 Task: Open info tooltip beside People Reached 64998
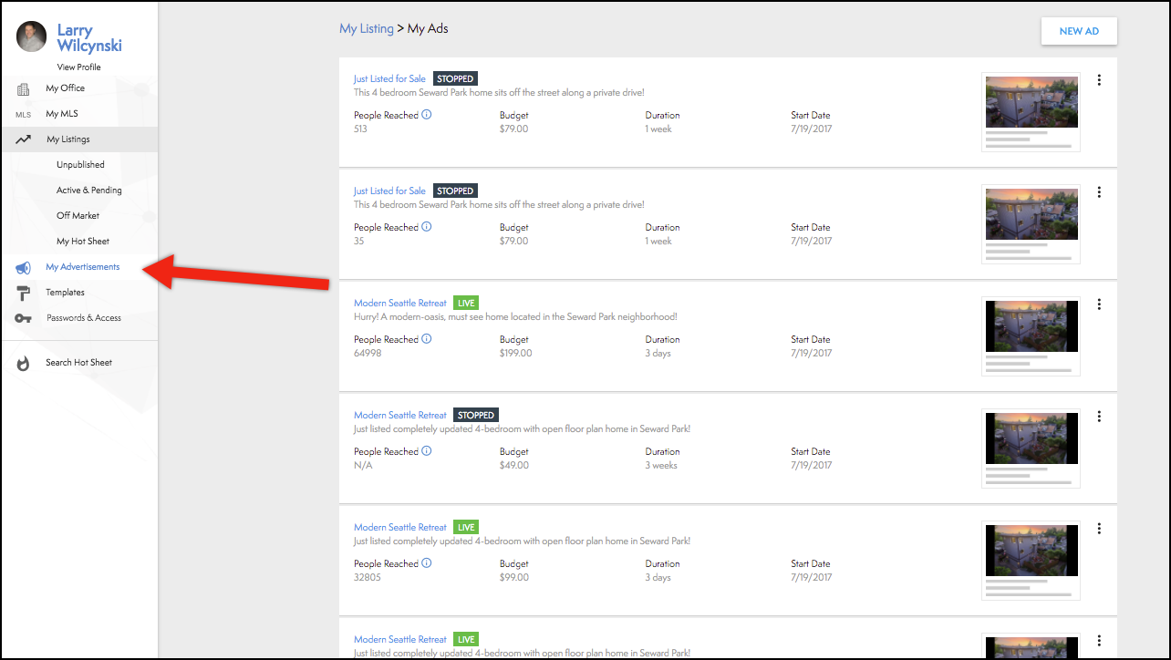[426, 338]
